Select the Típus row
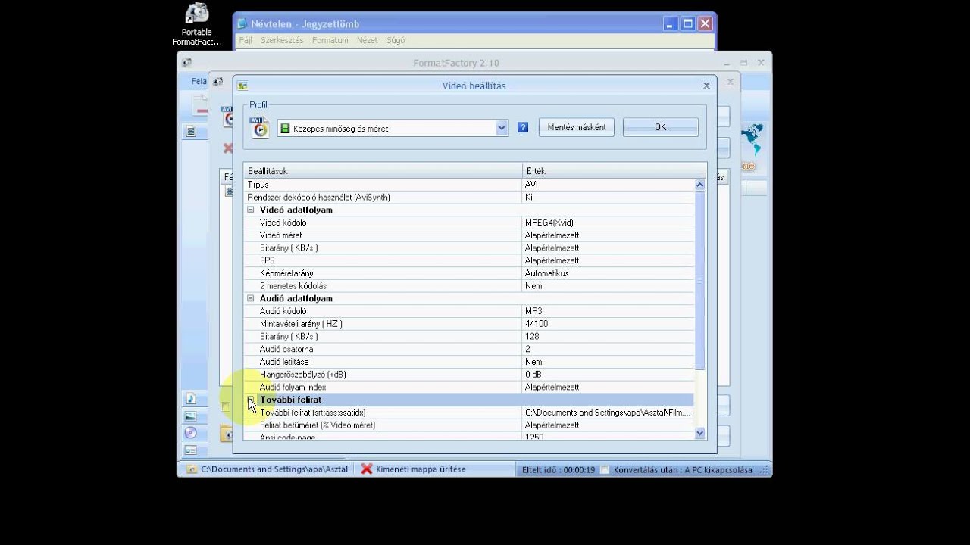 point(468,185)
